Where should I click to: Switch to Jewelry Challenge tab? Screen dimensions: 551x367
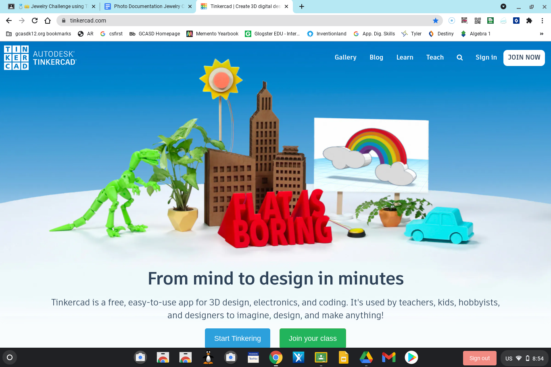[x=52, y=6]
